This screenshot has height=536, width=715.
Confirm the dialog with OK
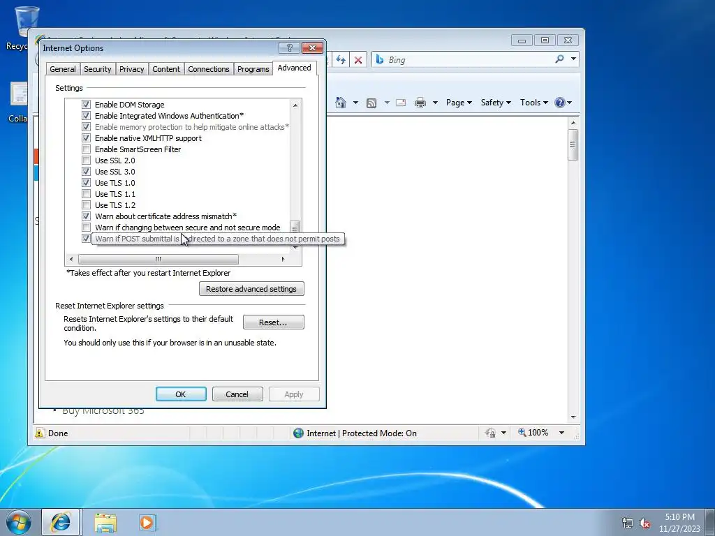[x=181, y=394]
